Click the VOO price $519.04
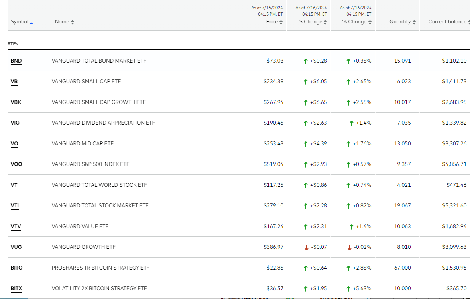470x299 pixels. (273, 164)
